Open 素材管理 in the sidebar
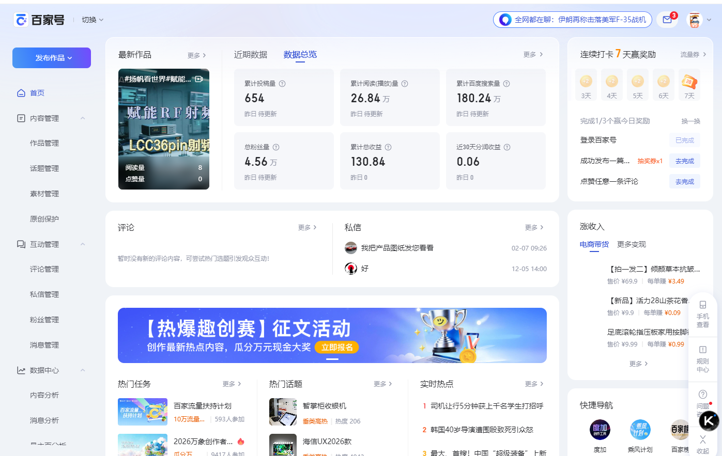This screenshot has height=456, width=722. coord(44,194)
